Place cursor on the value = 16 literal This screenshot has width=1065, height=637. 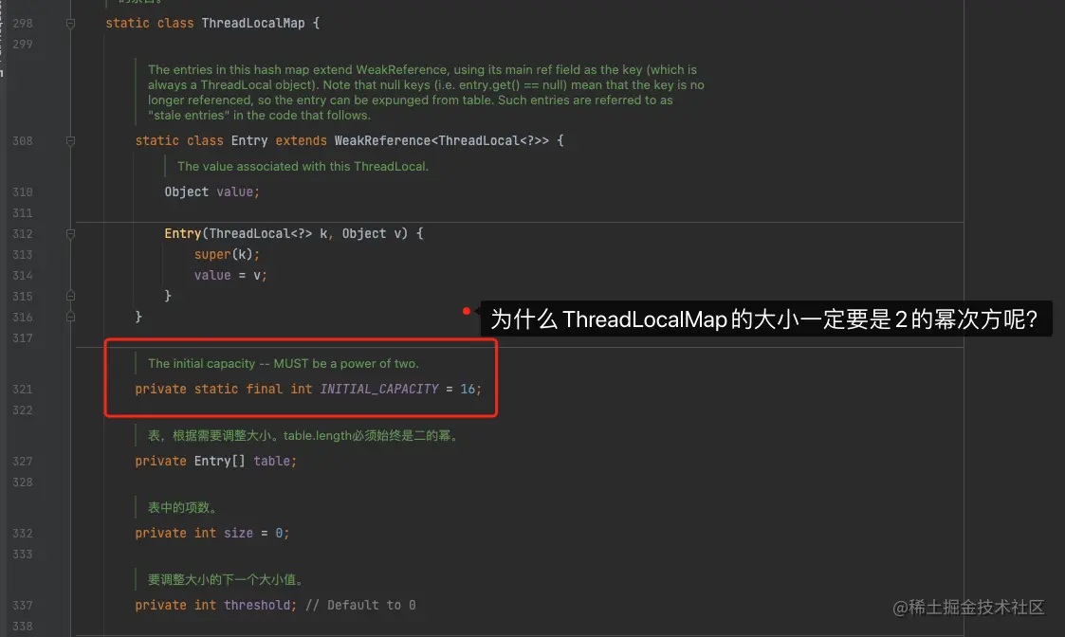pos(470,389)
